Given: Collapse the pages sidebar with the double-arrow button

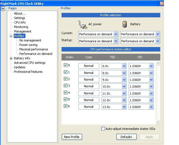Looking at the screenshot, I should pyautogui.click(x=3, y=9).
